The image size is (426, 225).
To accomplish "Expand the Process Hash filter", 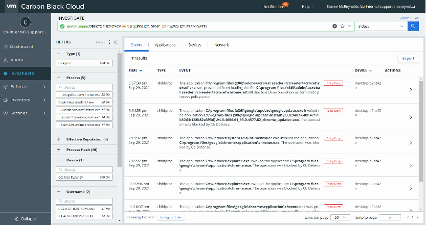I will pyautogui.click(x=59, y=149).
